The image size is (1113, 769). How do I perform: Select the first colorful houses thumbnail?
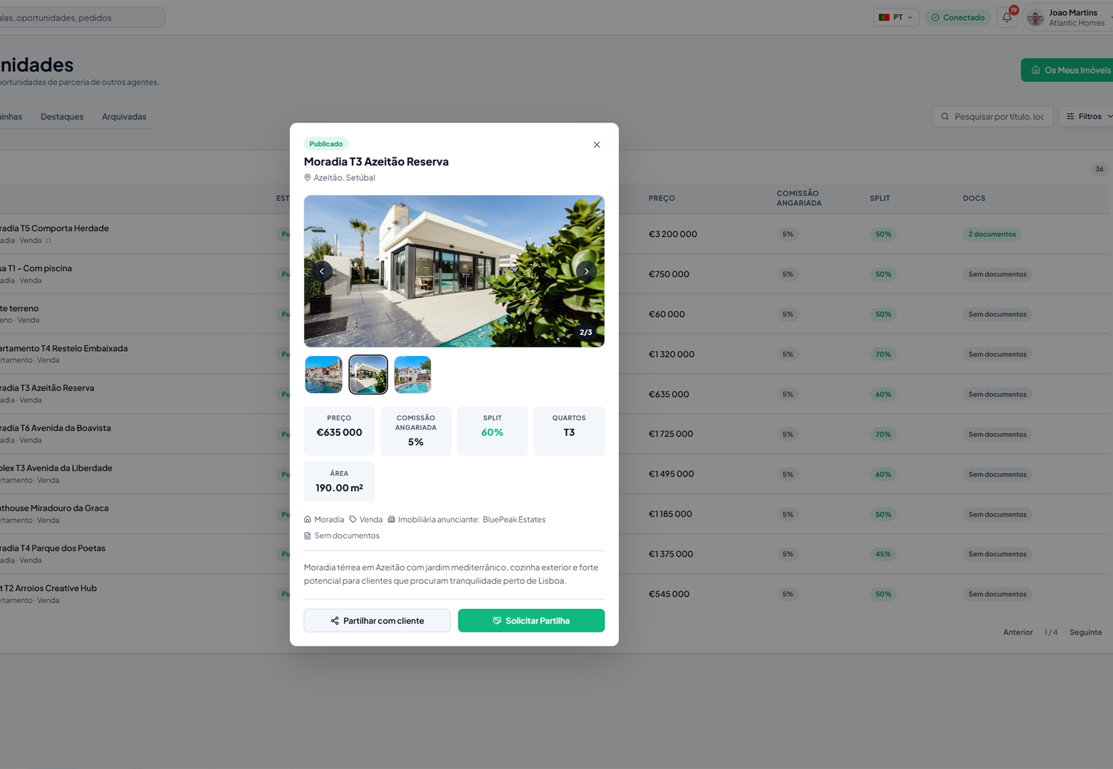[x=323, y=375]
